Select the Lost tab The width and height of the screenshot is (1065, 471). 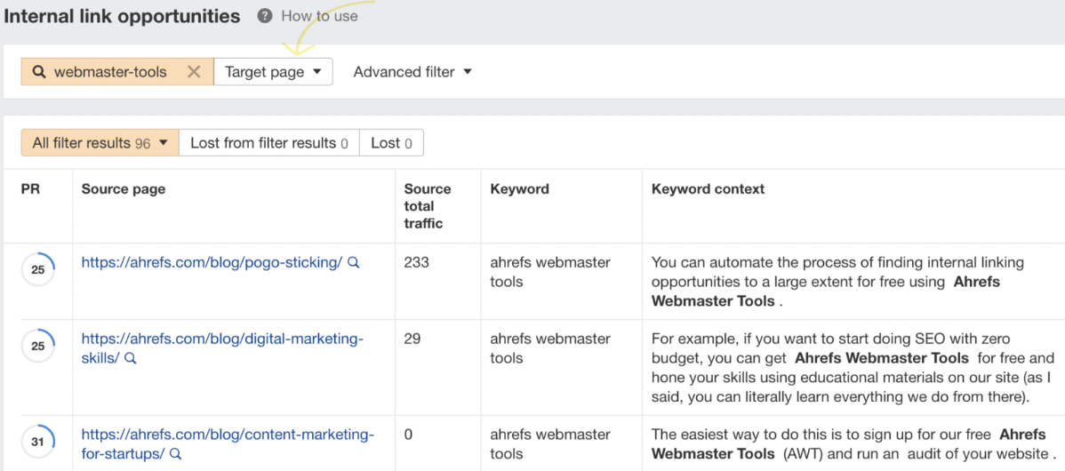tap(391, 143)
